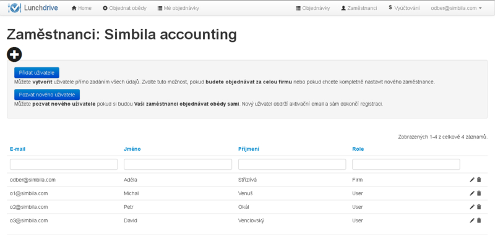Sort table by Příjmení column header
495x252 pixels.
click(249, 149)
